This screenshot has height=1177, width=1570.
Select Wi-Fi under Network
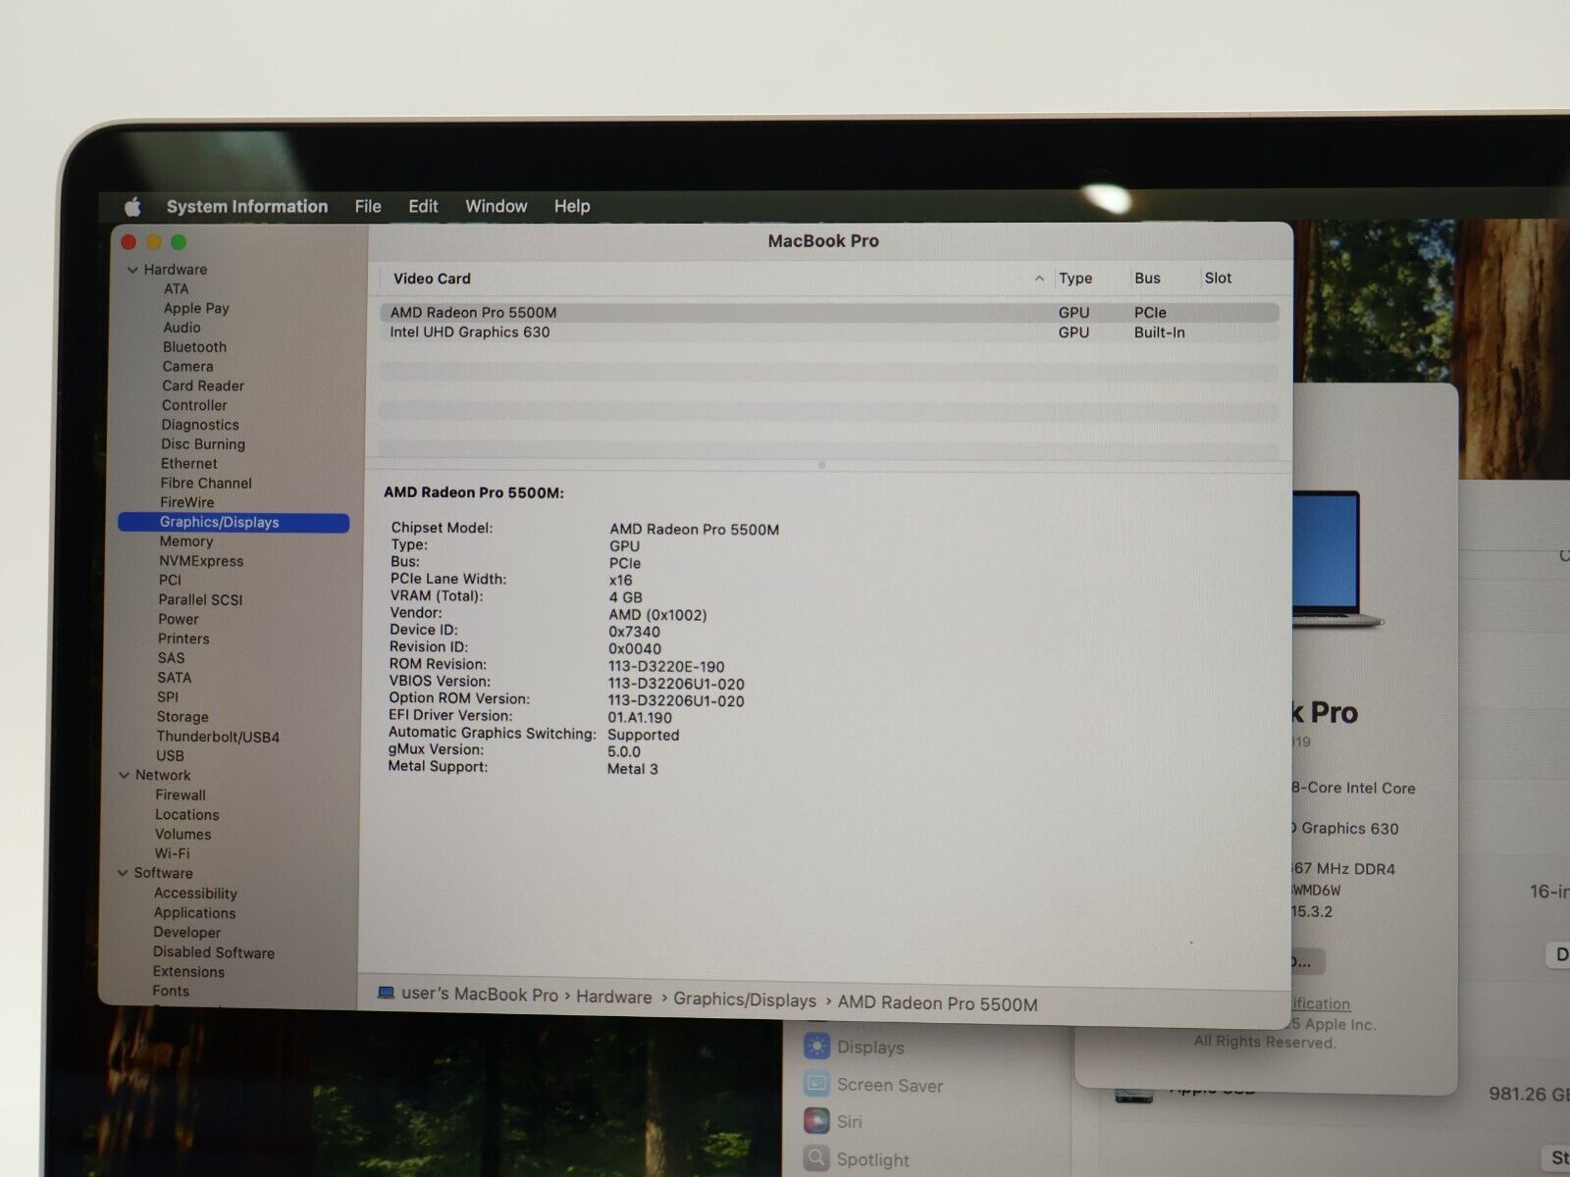tap(172, 853)
